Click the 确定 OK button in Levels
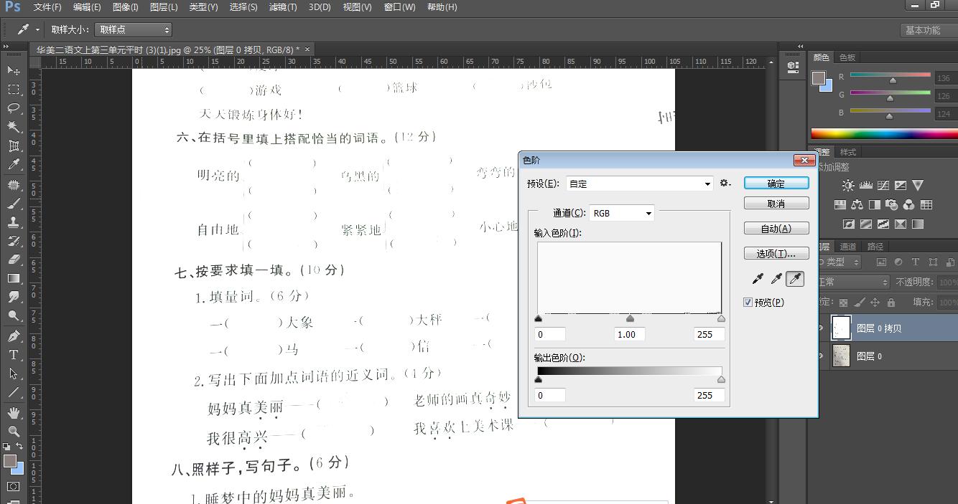Viewport: 958px width, 504px height. click(776, 183)
